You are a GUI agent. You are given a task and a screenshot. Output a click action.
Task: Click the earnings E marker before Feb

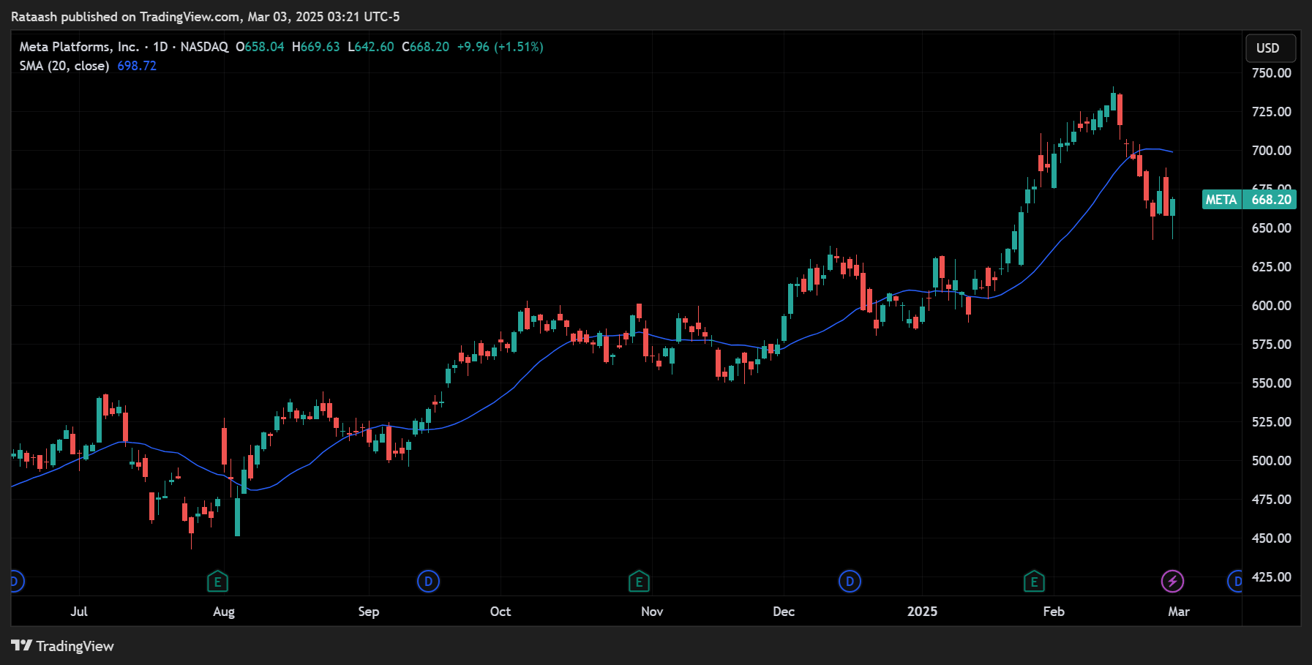[x=1033, y=582]
